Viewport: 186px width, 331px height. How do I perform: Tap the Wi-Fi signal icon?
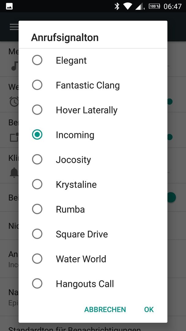click(128, 6)
